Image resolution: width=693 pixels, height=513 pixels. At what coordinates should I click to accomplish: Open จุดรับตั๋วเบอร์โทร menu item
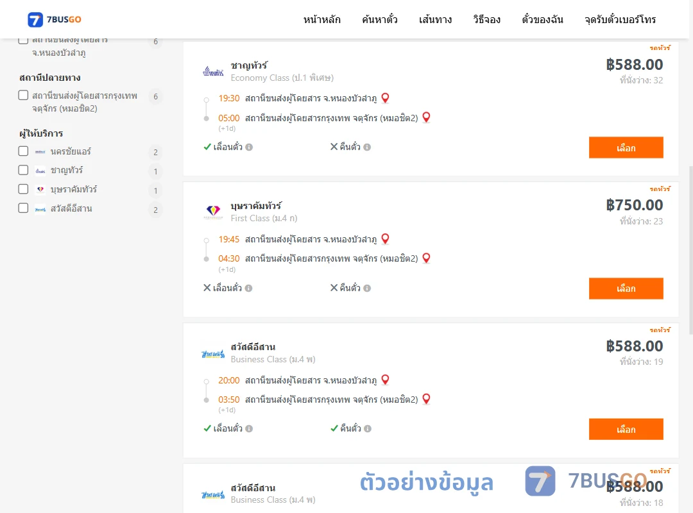tap(620, 19)
